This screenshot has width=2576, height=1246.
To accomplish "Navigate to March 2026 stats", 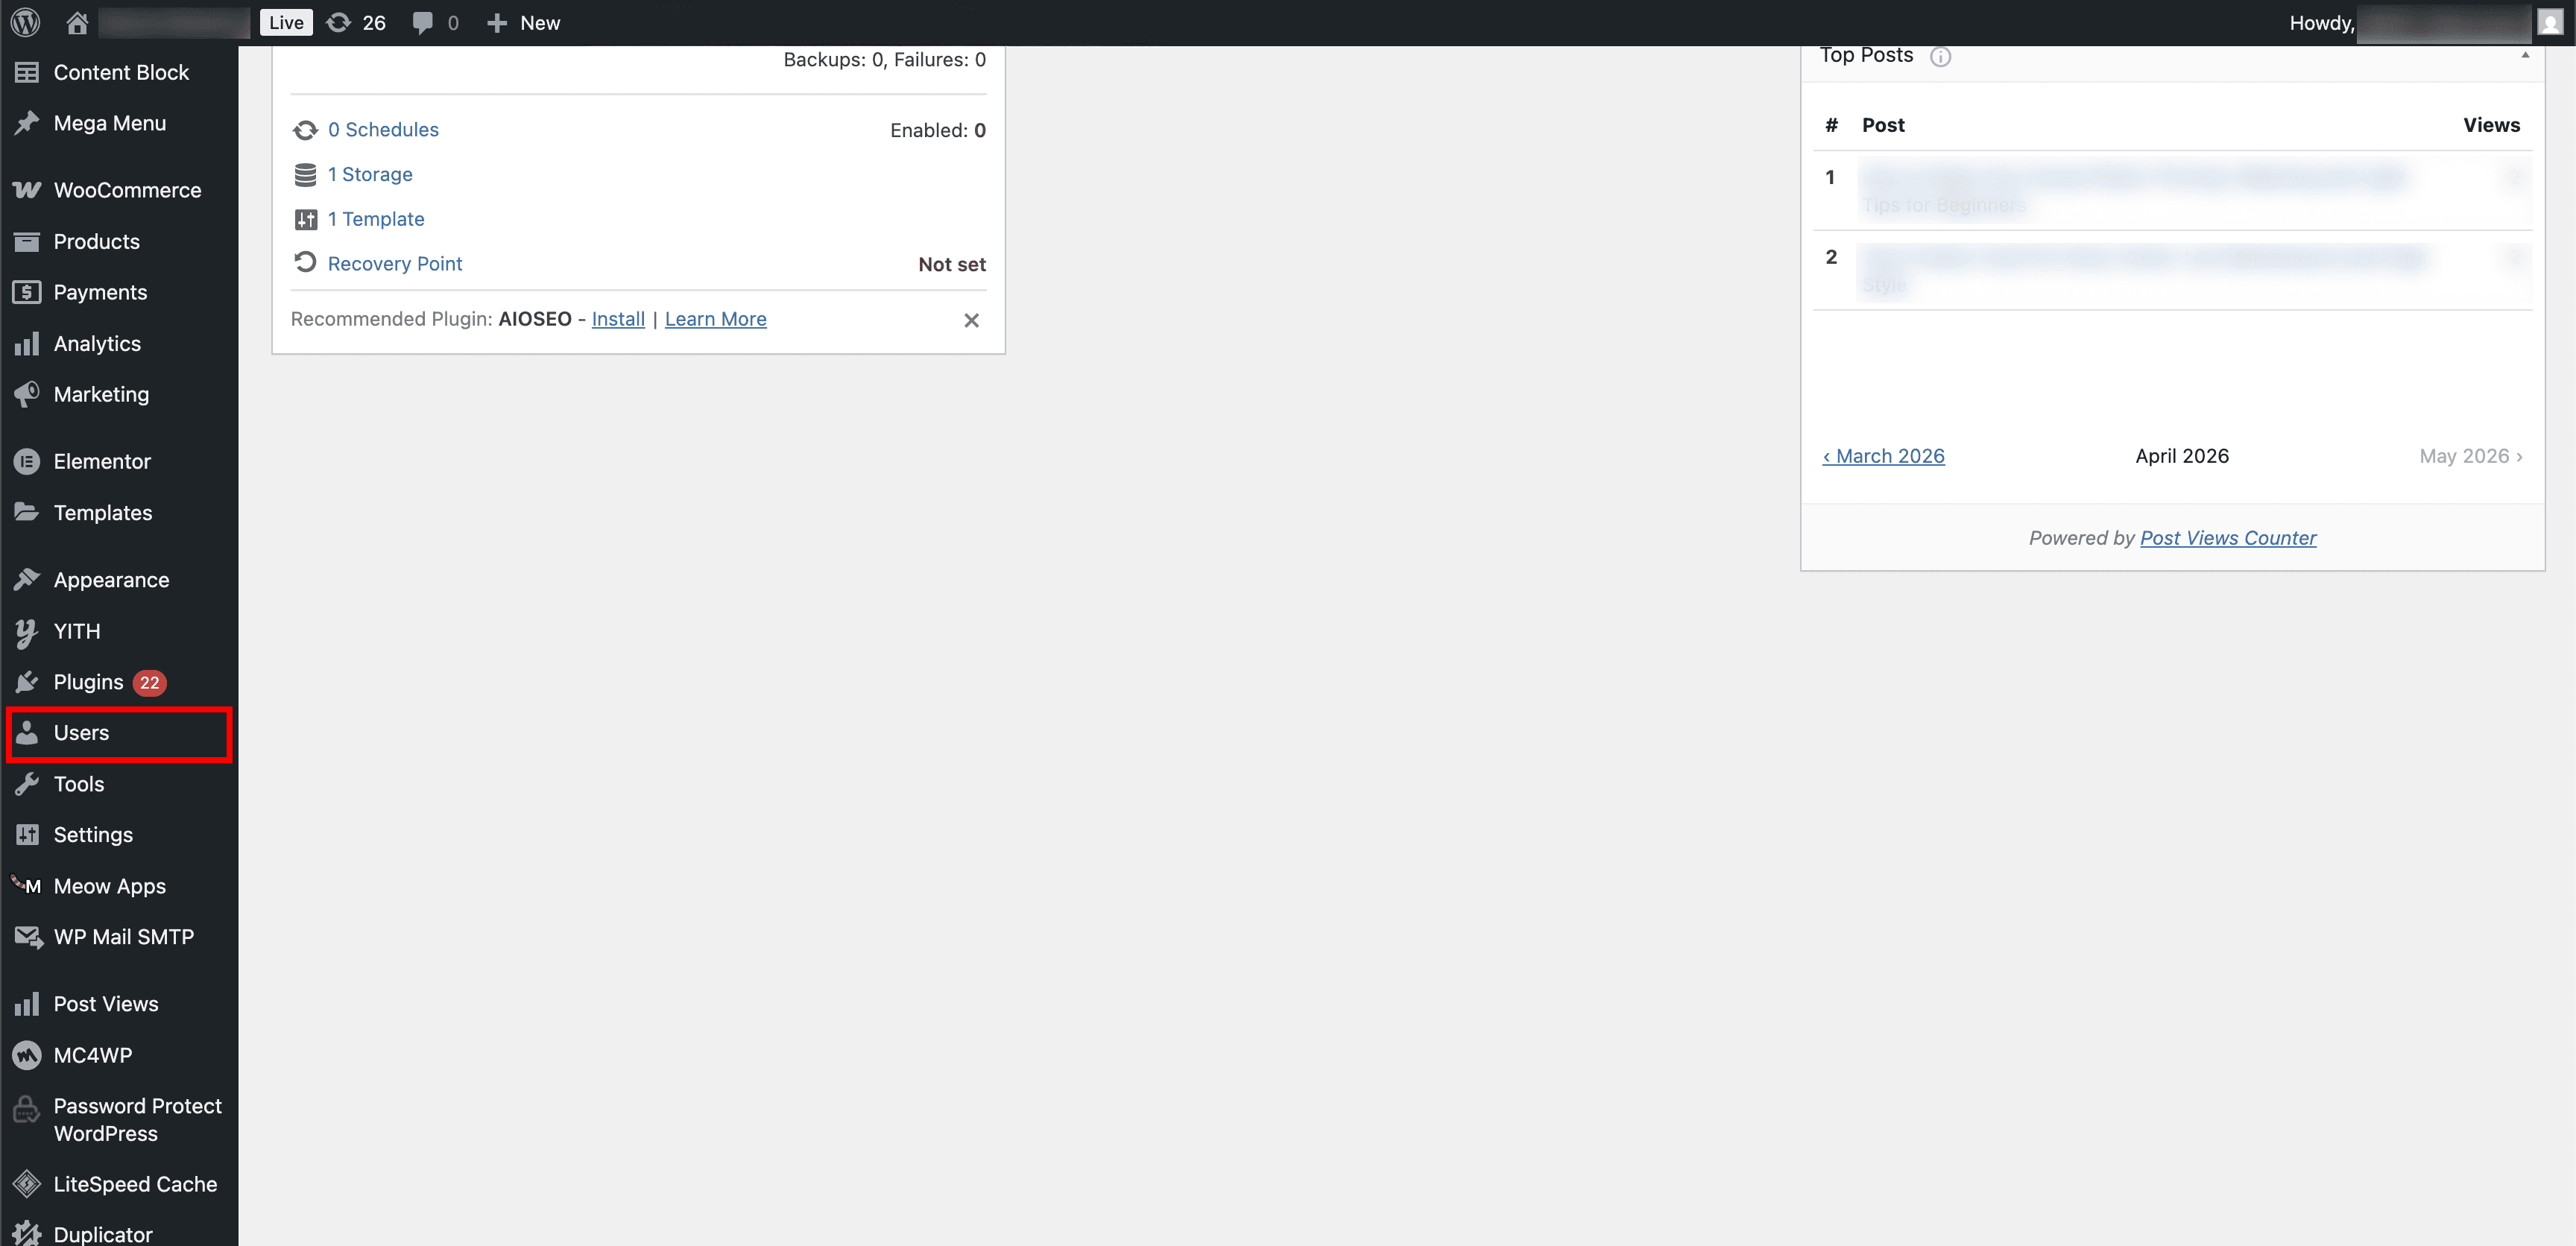I will click(x=1884, y=455).
